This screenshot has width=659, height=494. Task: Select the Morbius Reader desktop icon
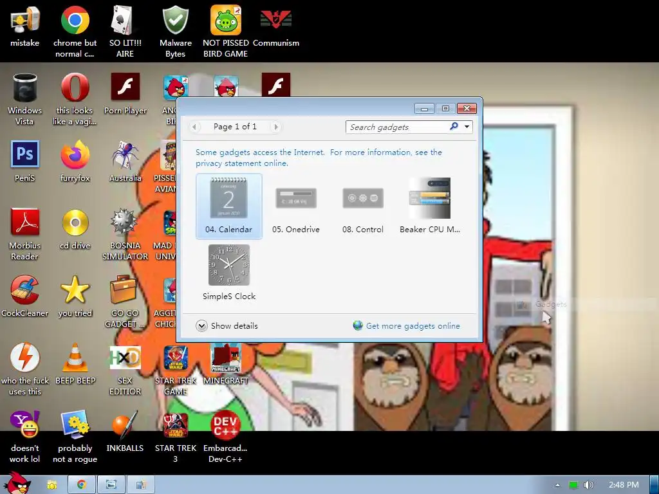pyautogui.click(x=25, y=234)
